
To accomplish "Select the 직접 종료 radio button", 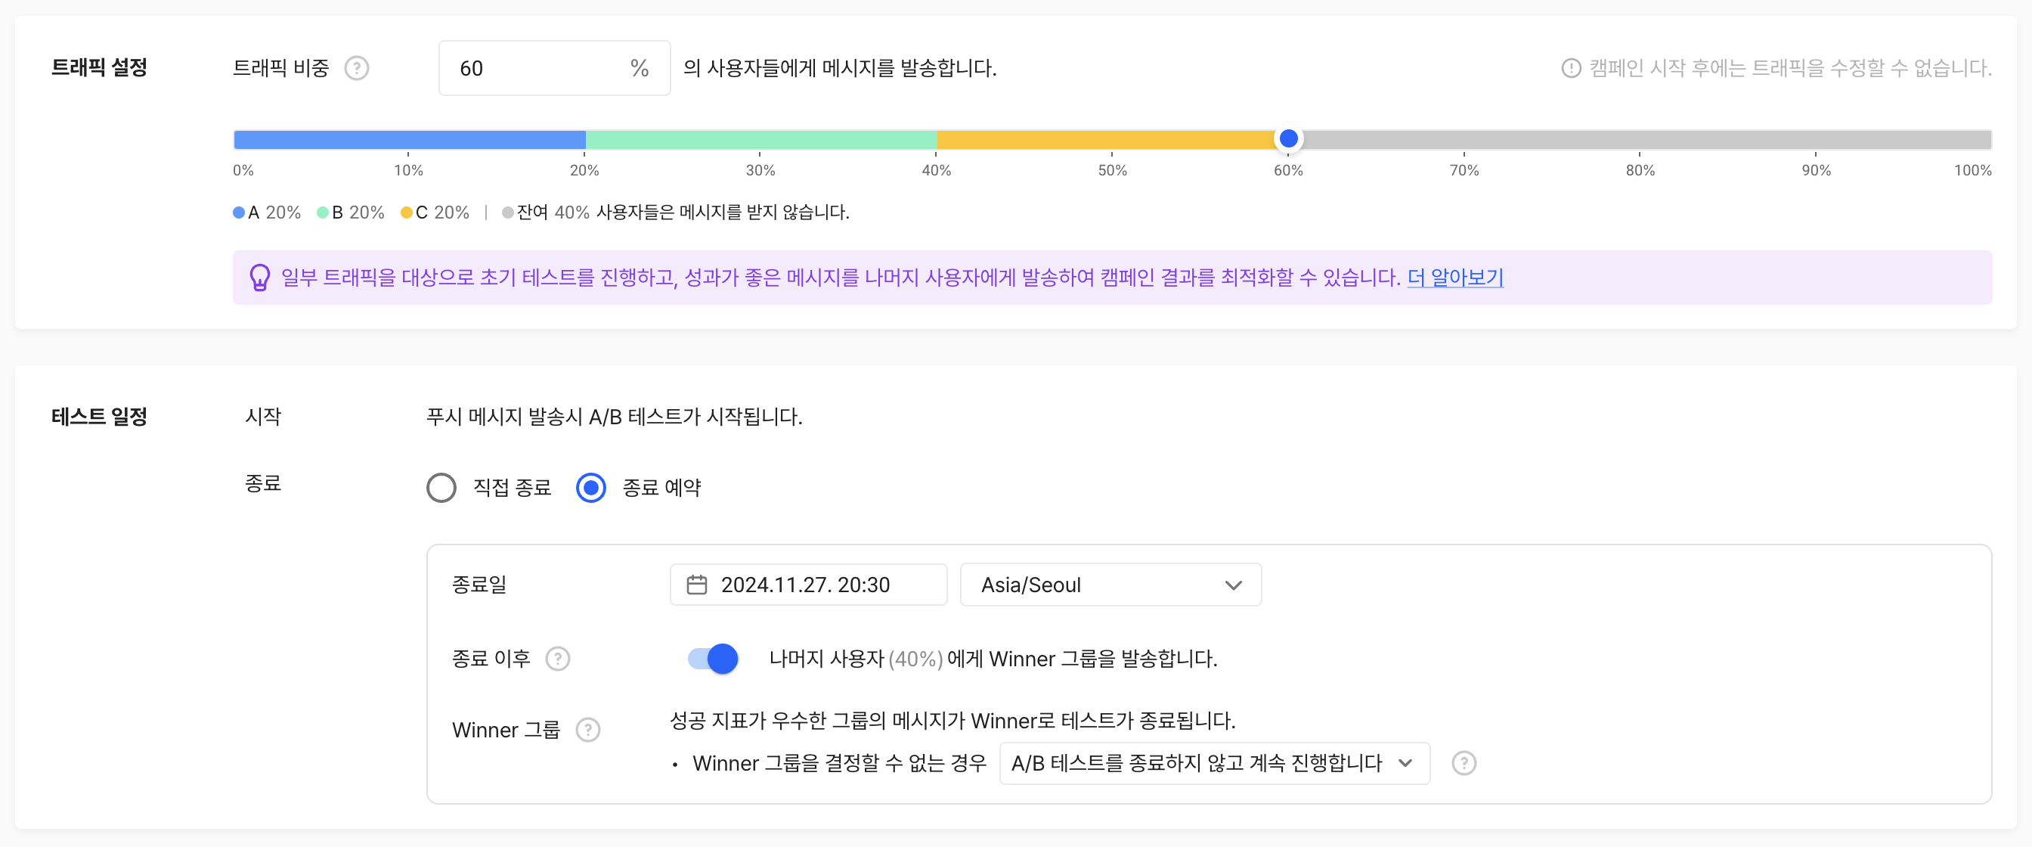I will tap(441, 488).
